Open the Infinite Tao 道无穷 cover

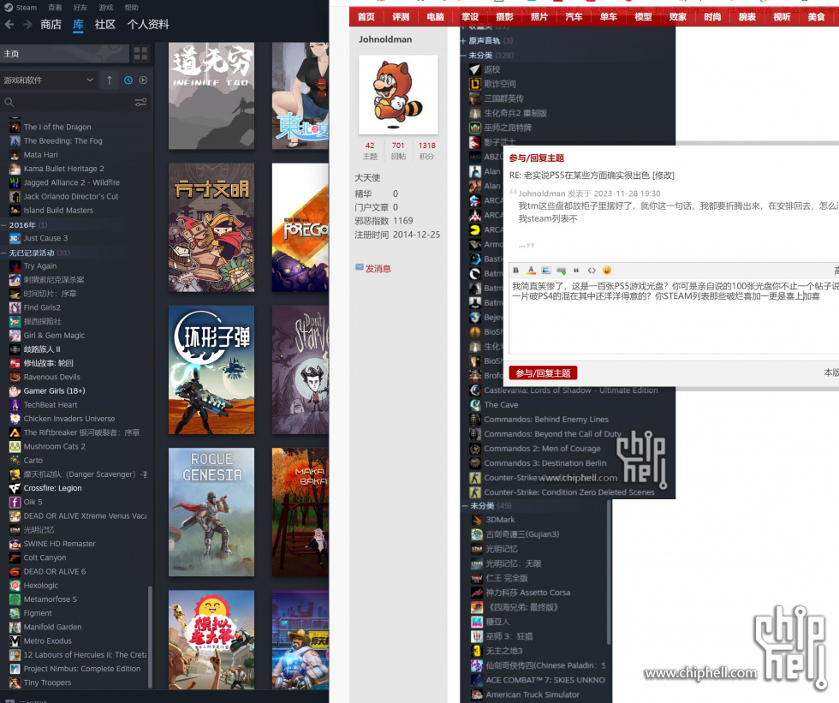pyautogui.click(x=211, y=96)
